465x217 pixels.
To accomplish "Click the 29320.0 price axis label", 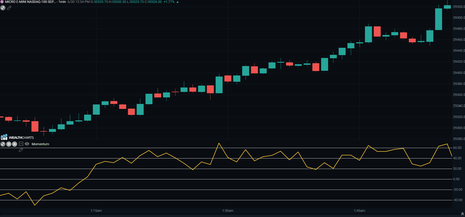I will click(459, 117).
